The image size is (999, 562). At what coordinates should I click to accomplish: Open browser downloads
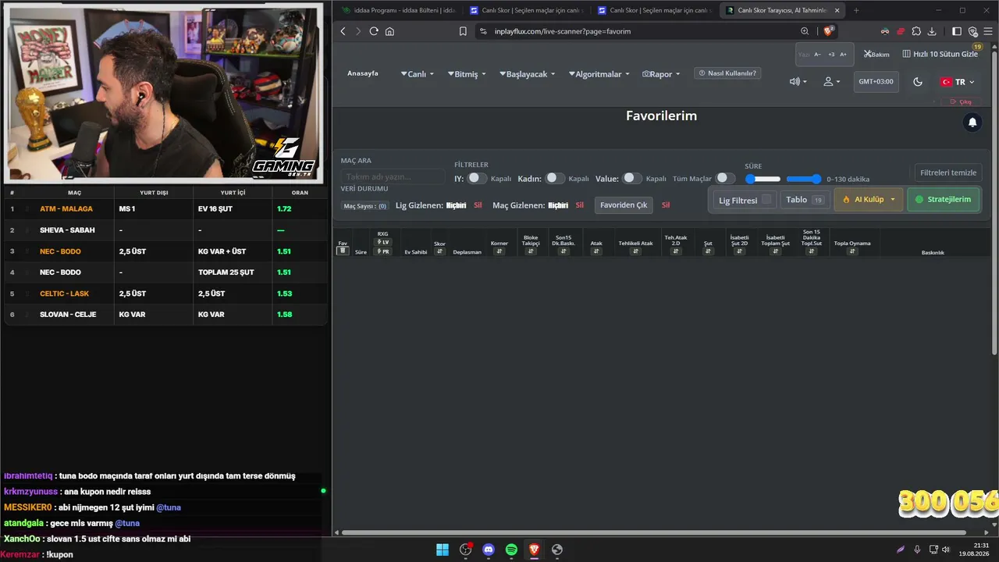coord(932,31)
